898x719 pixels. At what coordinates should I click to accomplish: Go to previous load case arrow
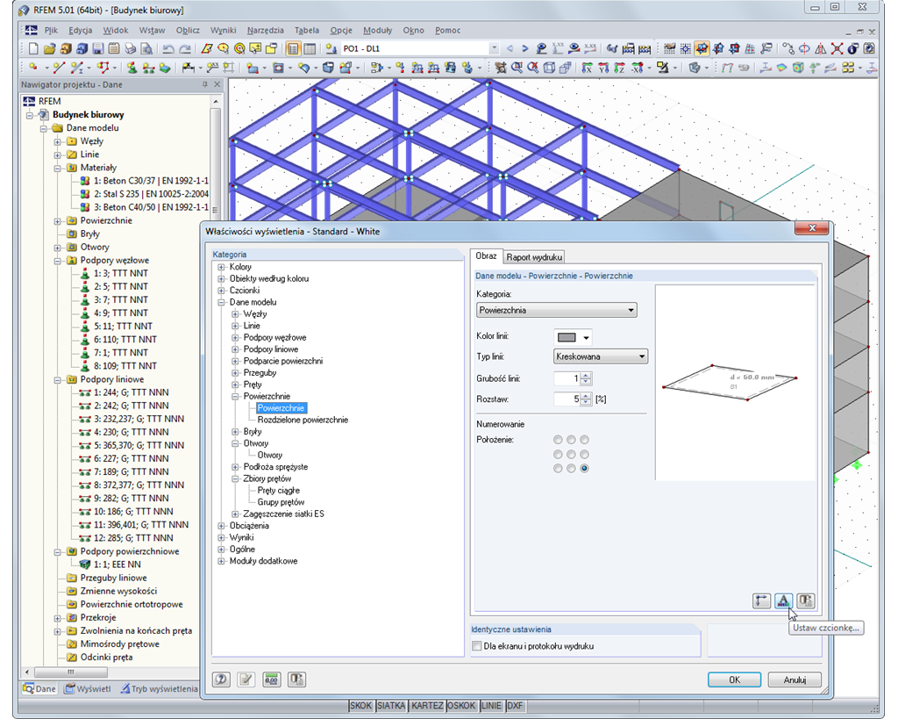tap(510, 49)
